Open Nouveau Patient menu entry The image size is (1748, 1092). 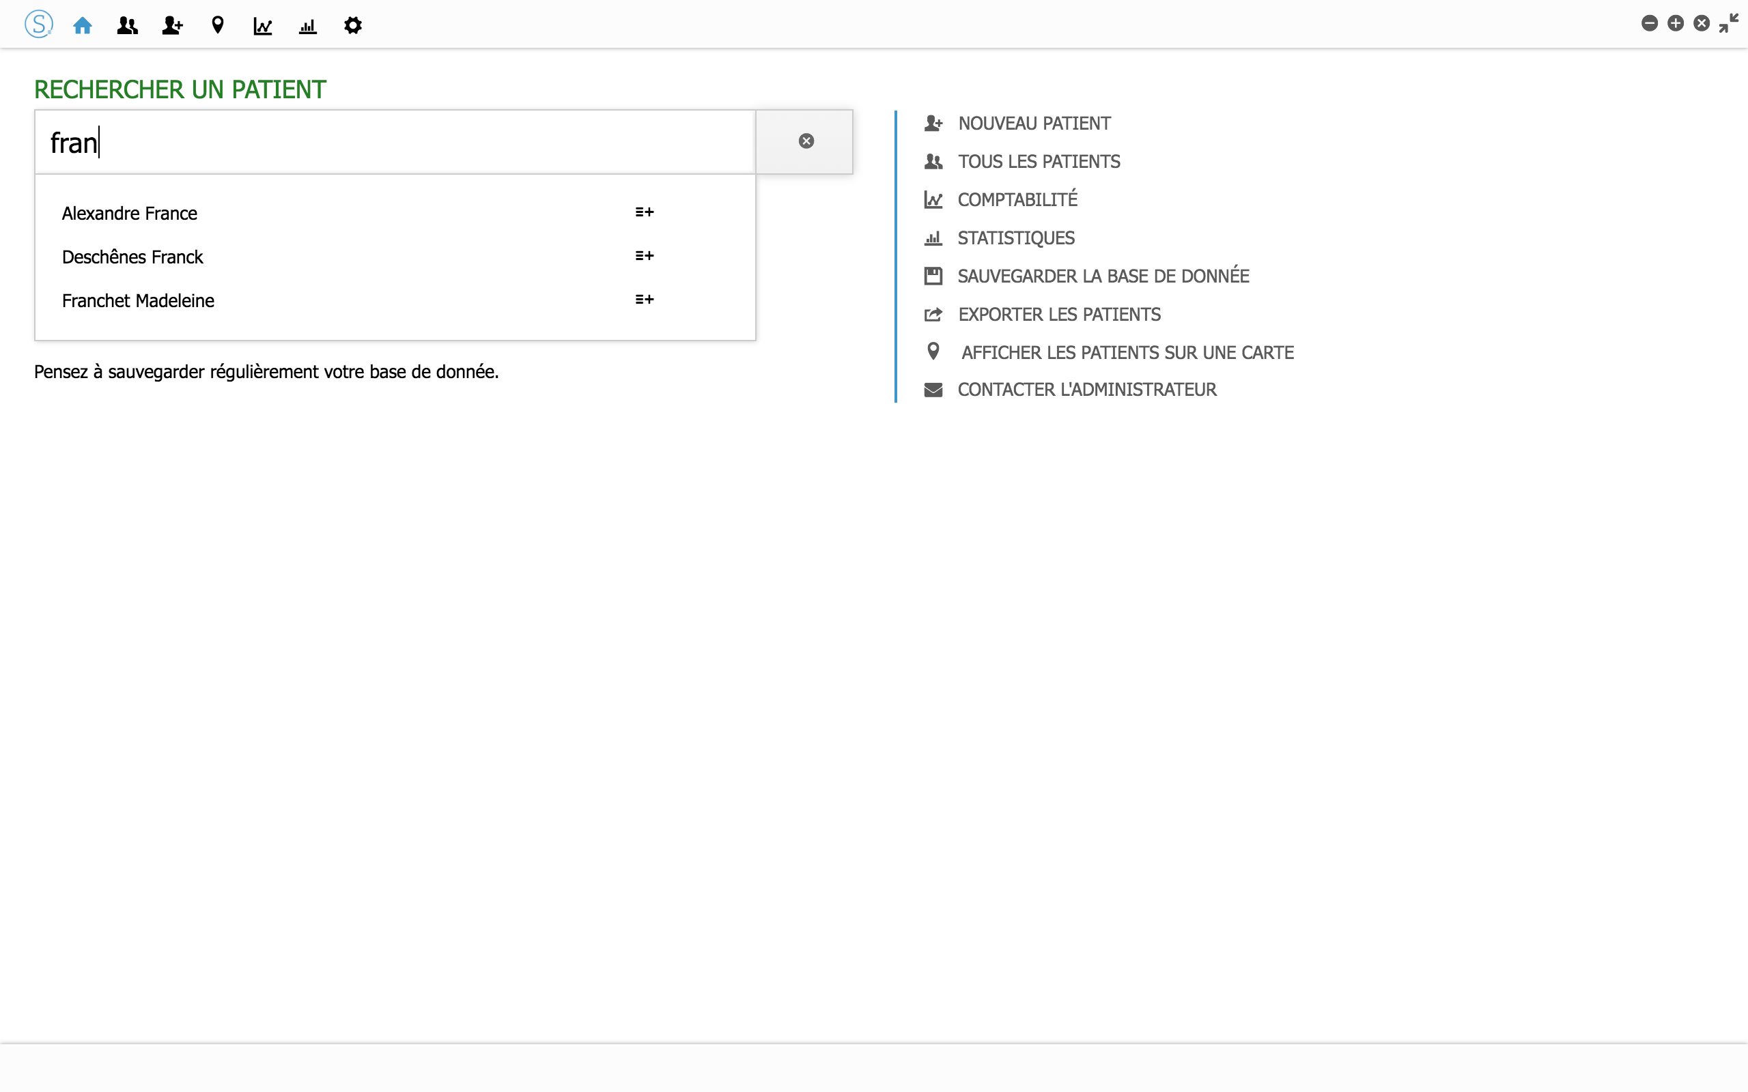click(1034, 124)
